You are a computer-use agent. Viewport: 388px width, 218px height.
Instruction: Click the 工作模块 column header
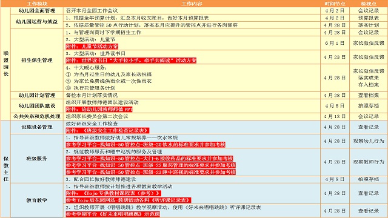[x=37, y=4]
